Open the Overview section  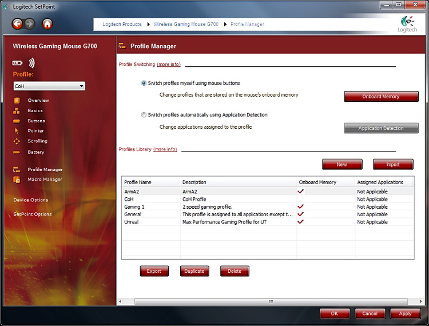pos(38,100)
